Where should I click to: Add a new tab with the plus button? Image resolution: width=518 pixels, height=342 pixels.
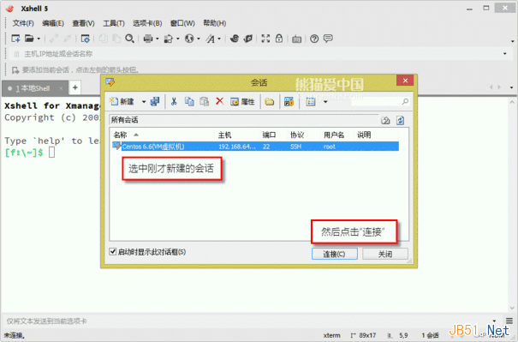(x=75, y=87)
